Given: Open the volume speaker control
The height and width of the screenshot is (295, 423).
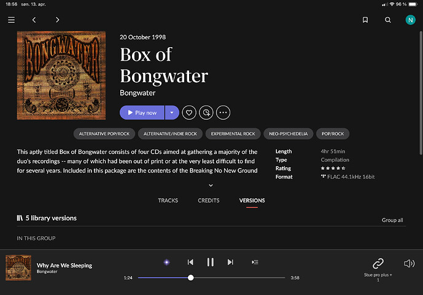Looking at the screenshot, I should [x=409, y=264].
